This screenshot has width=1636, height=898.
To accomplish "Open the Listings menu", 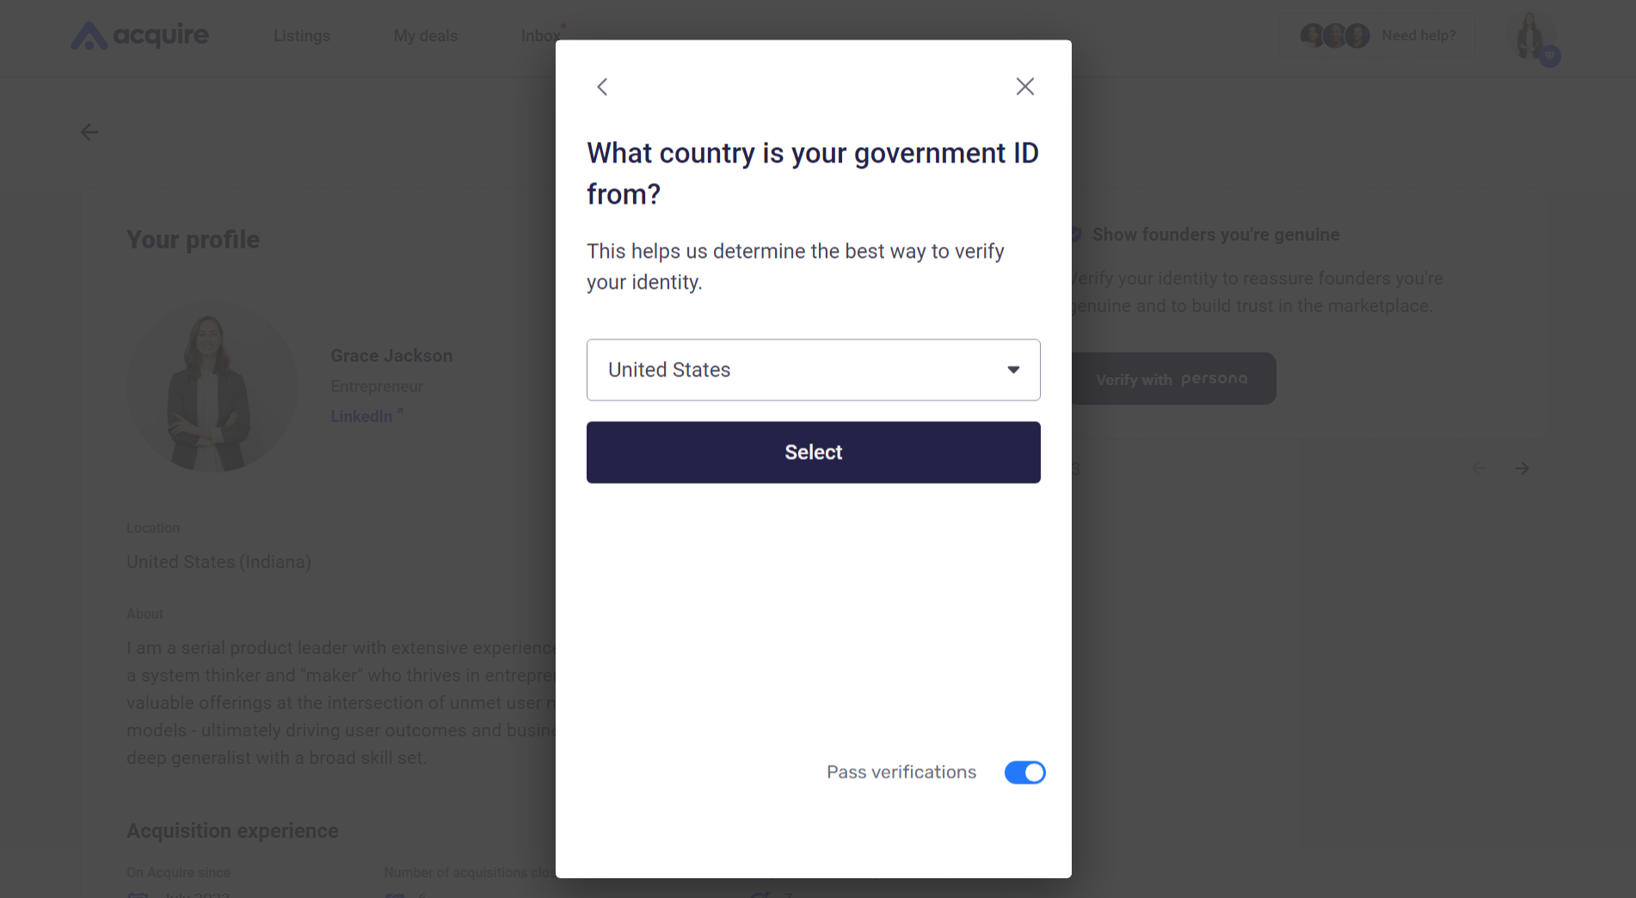I will tap(301, 35).
